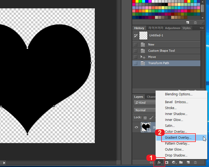Switch to the Layers tab
The width and height of the screenshot is (209, 167).
pos(139,97)
